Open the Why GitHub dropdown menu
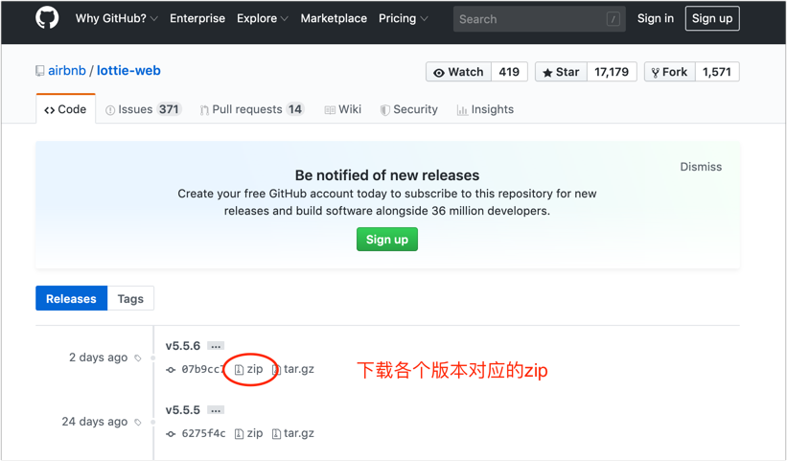The width and height of the screenshot is (787, 461). tap(116, 18)
